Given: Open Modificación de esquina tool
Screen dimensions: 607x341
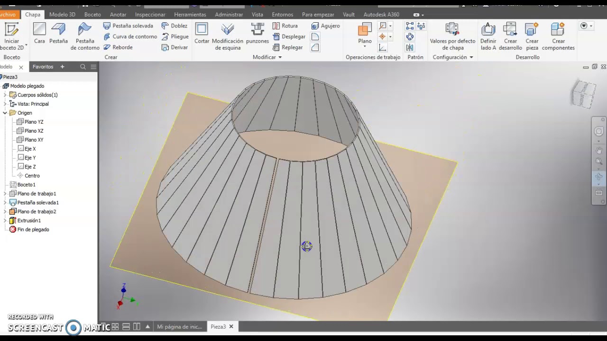Looking at the screenshot, I should (228, 36).
